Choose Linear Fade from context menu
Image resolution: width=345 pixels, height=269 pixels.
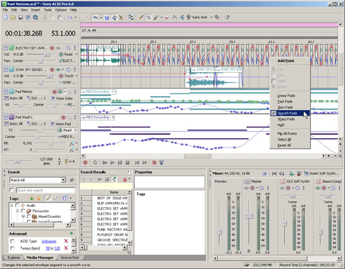[x=286, y=96]
